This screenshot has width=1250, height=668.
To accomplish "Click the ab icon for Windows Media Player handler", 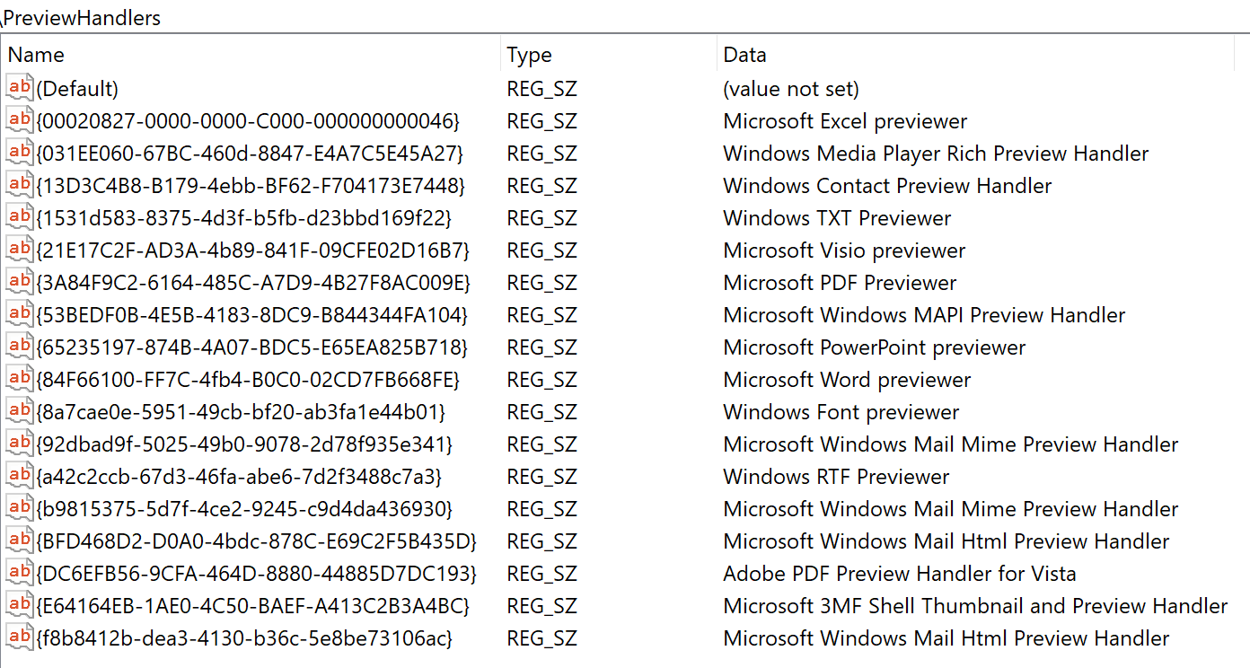I will [19, 153].
